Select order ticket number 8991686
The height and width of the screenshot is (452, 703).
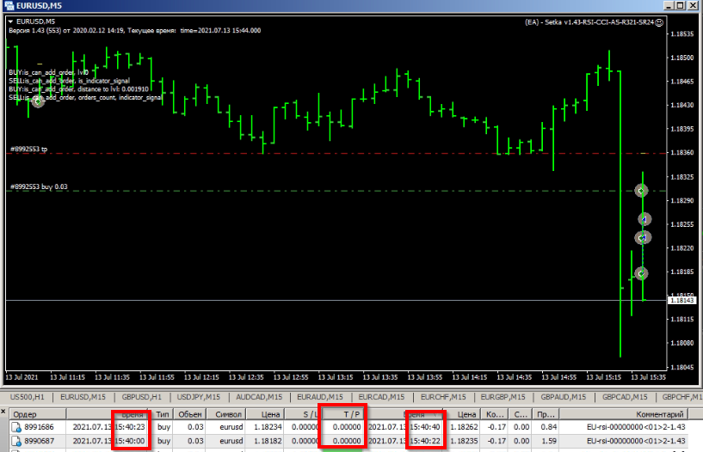39,427
